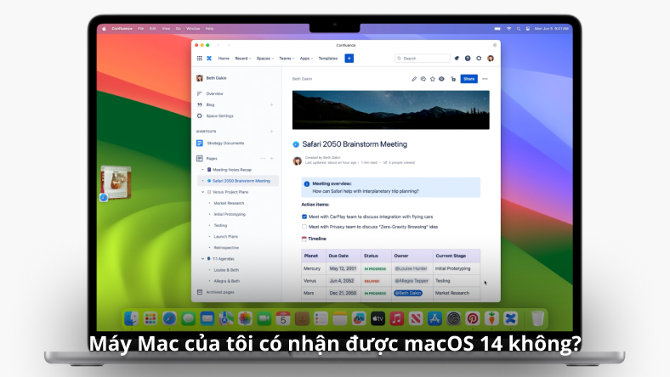
Task: Open notifications bell icon in Confluence header
Action: [457, 59]
